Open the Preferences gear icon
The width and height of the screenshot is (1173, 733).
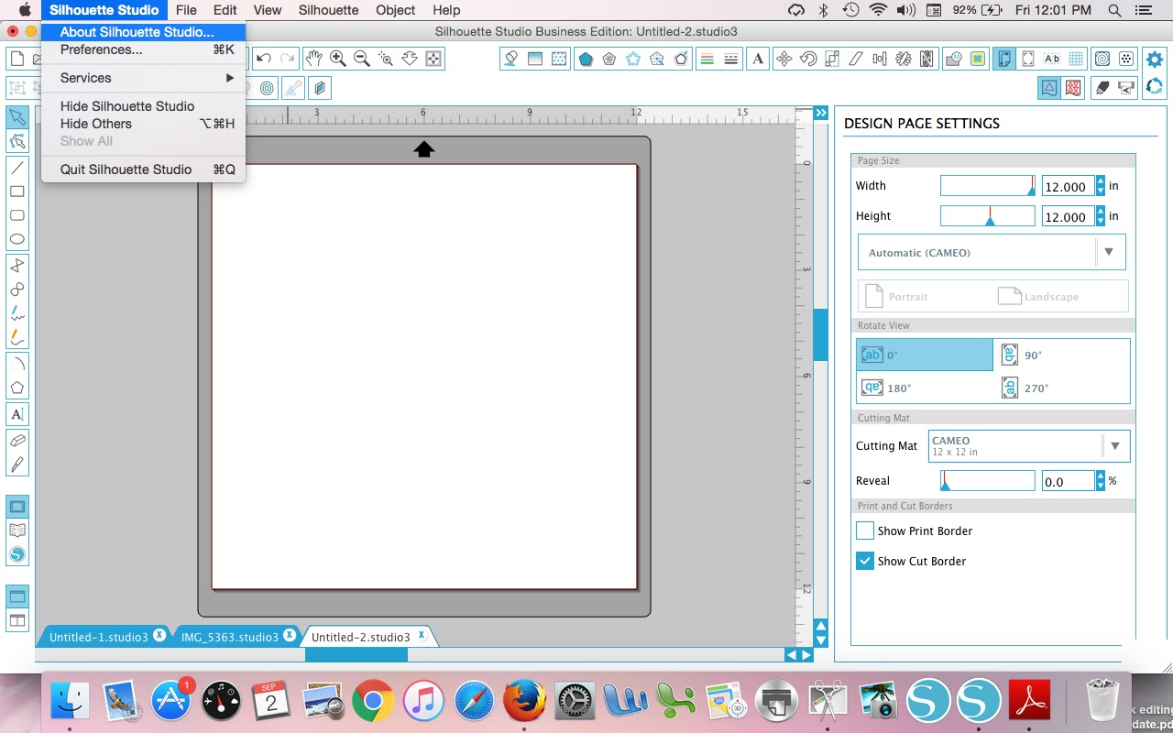[1155, 60]
